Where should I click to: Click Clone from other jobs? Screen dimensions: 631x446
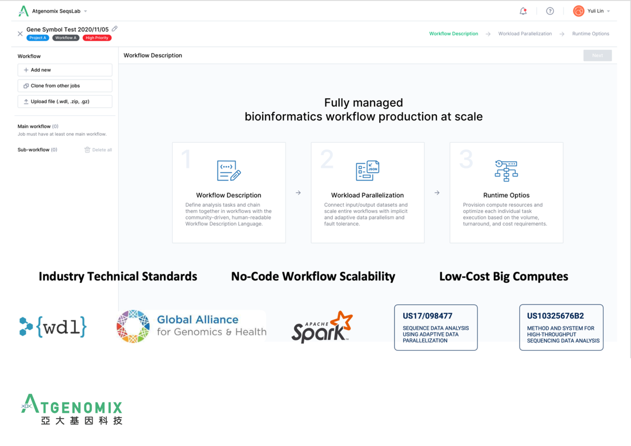pyautogui.click(x=65, y=86)
